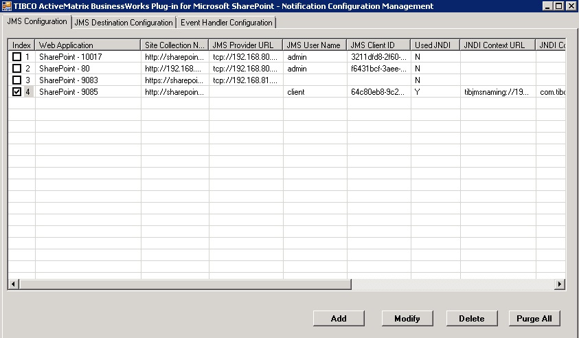The width and height of the screenshot is (579, 338).
Task: Click the JMS User Name column header
Action: (x=315, y=45)
